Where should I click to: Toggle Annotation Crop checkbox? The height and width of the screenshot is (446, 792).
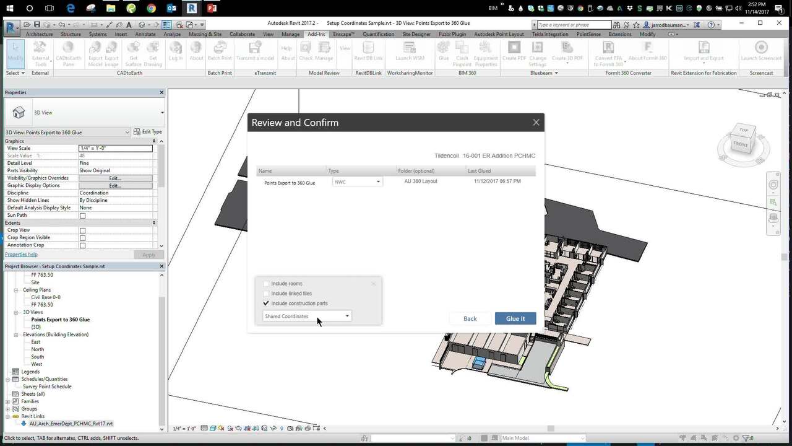point(82,245)
